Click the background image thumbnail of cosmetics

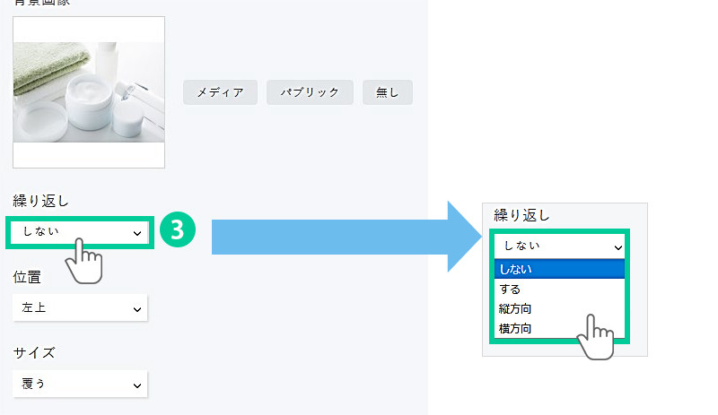[x=88, y=91]
